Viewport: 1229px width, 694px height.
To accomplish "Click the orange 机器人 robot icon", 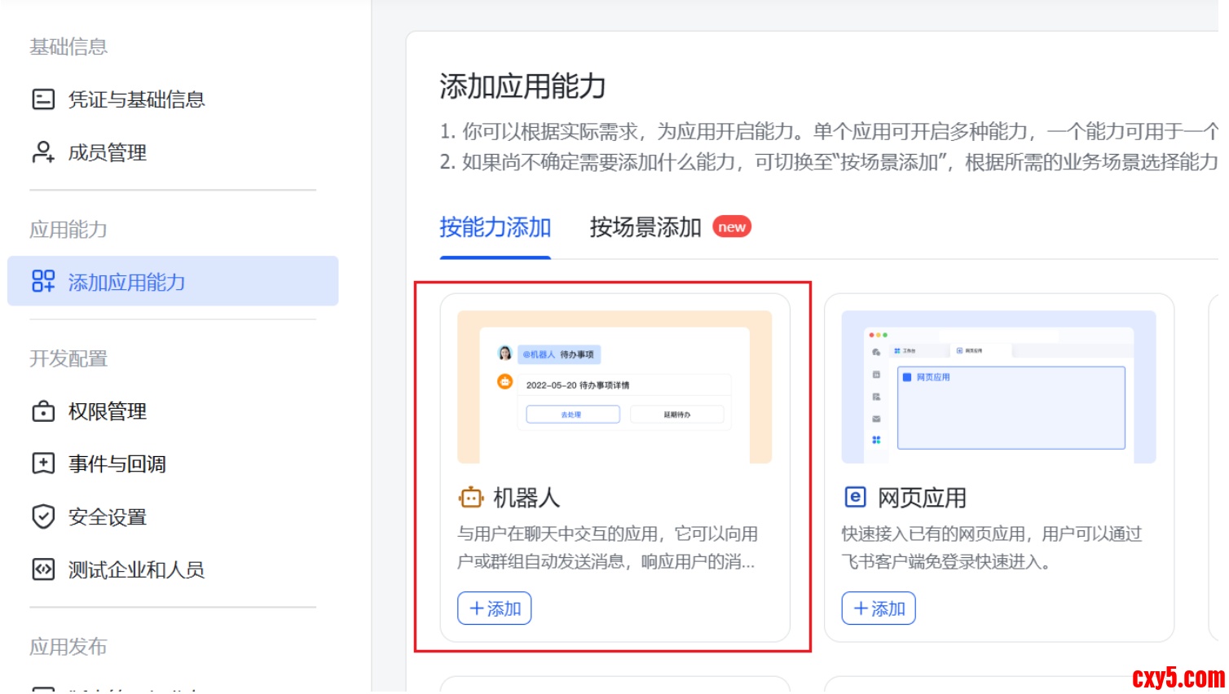I will (471, 497).
